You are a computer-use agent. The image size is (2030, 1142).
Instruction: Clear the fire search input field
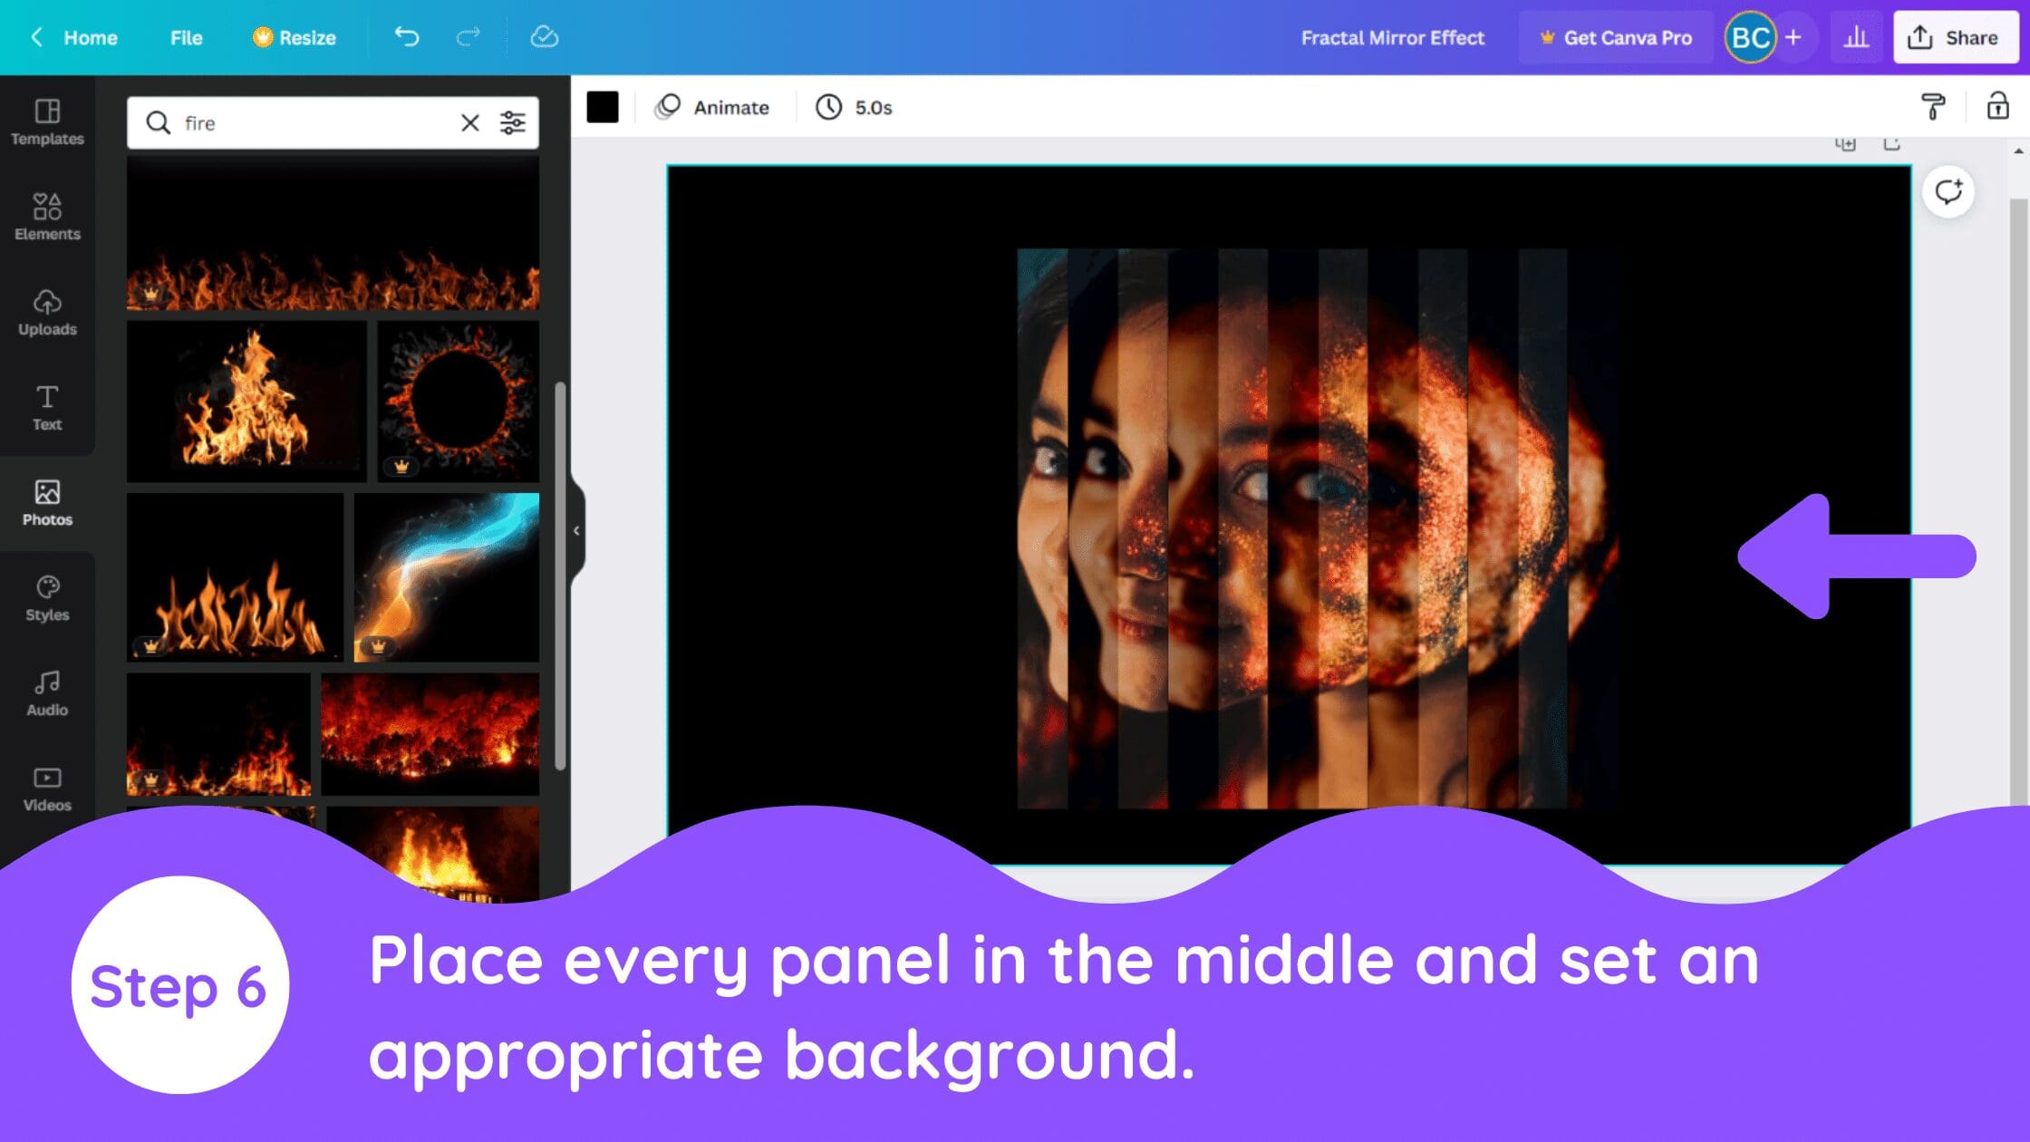coord(469,122)
